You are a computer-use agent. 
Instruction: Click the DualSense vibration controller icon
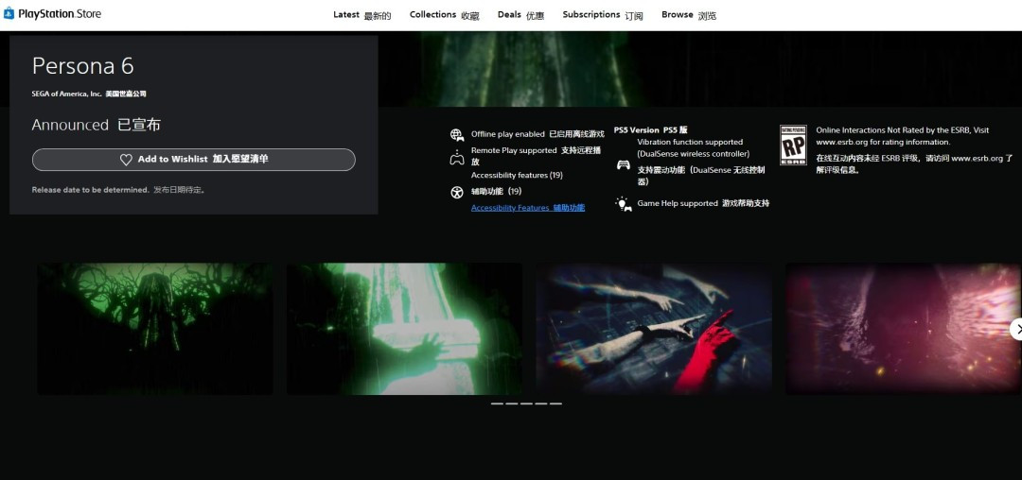pyautogui.click(x=623, y=164)
